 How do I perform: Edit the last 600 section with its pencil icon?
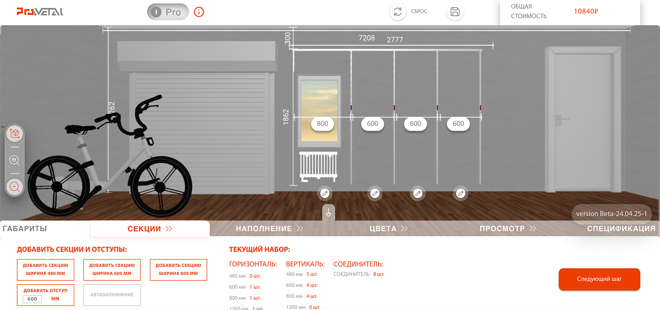[x=461, y=193]
